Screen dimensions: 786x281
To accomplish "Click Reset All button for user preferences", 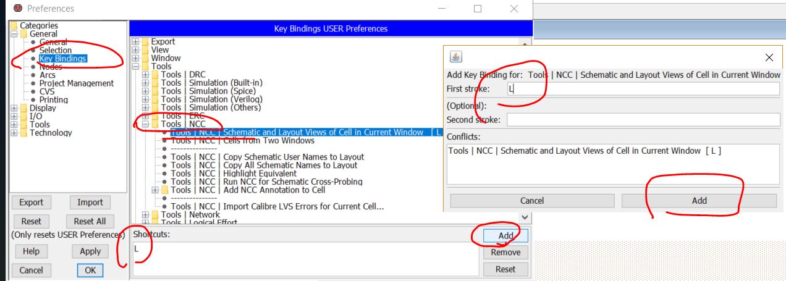I will tap(90, 221).
